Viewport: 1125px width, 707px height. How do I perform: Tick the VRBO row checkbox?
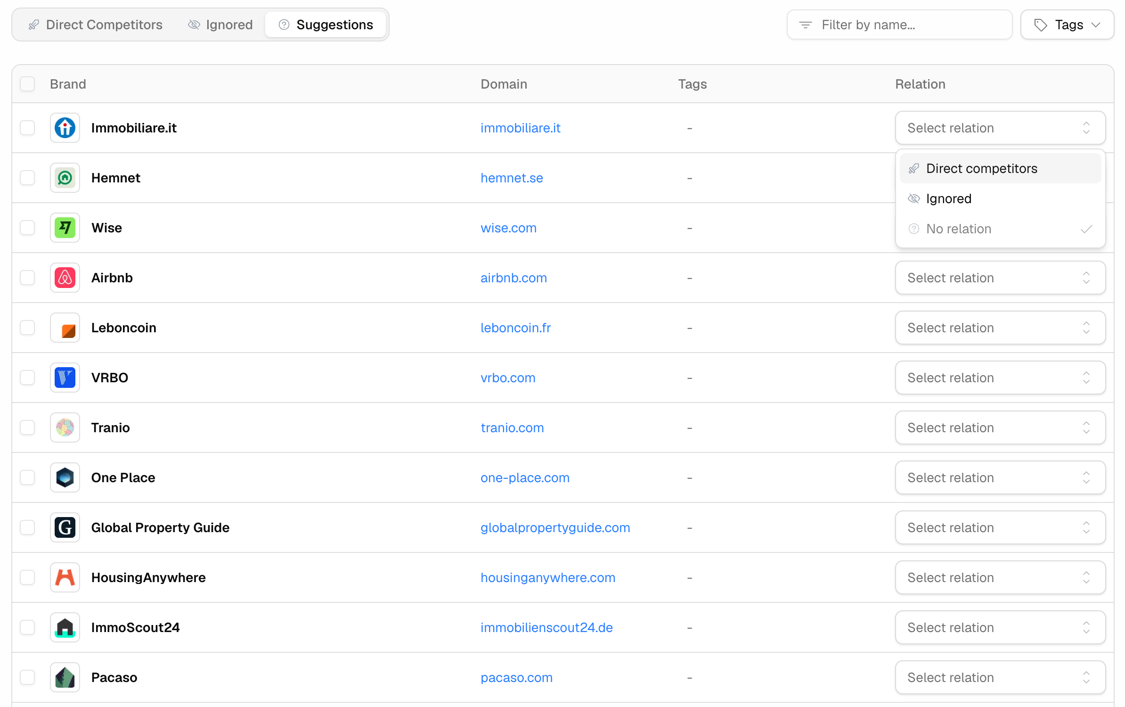click(x=27, y=378)
